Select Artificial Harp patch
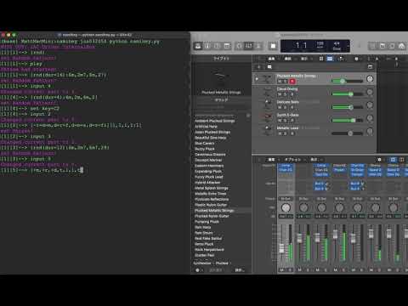The width and height of the screenshot is (408, 306). coord(206,127)
